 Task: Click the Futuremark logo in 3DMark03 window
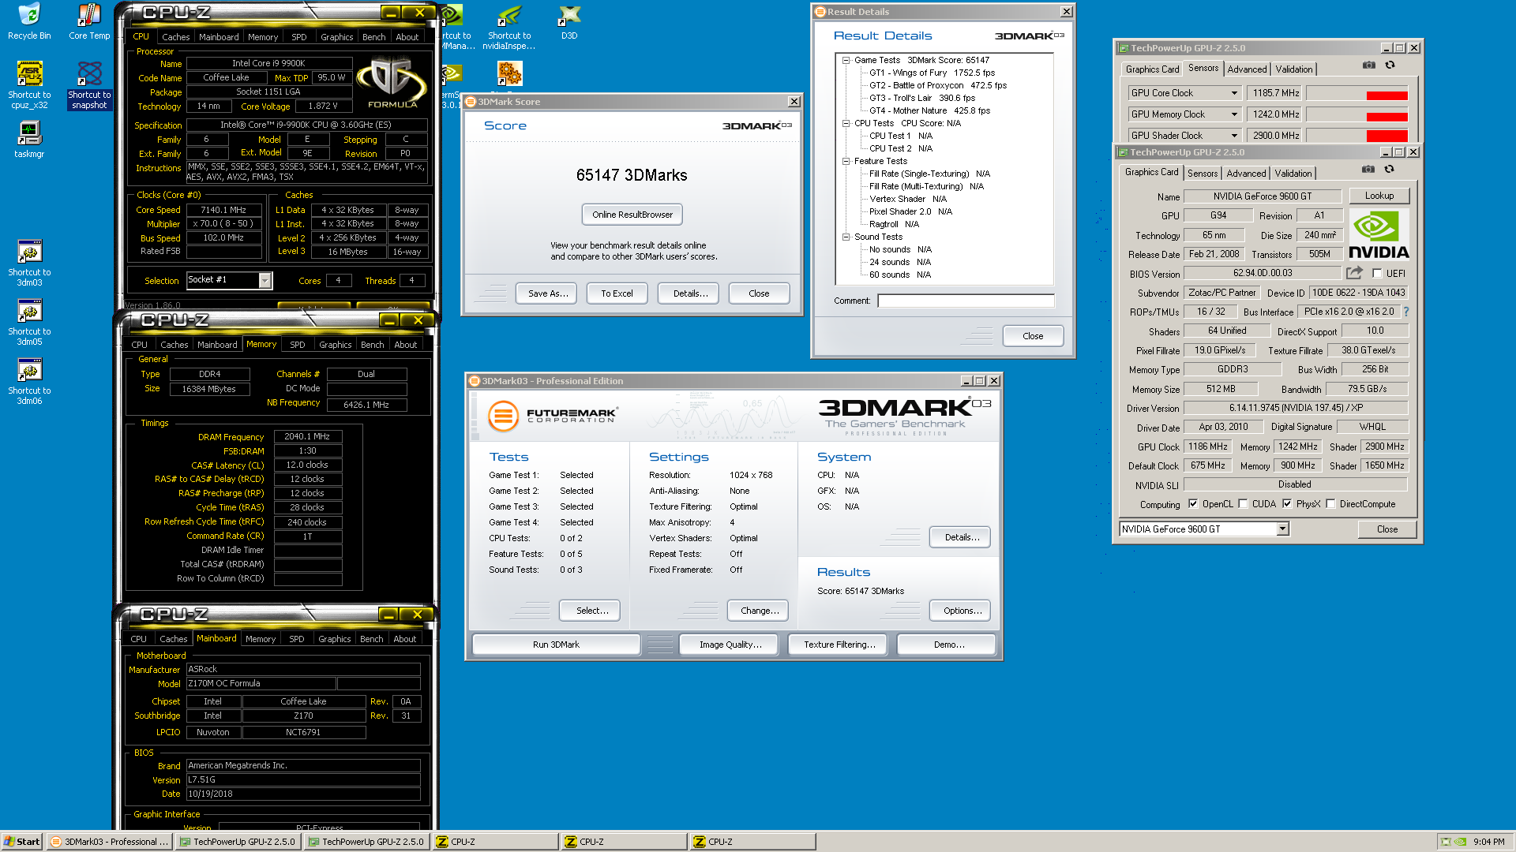(553, 415)
